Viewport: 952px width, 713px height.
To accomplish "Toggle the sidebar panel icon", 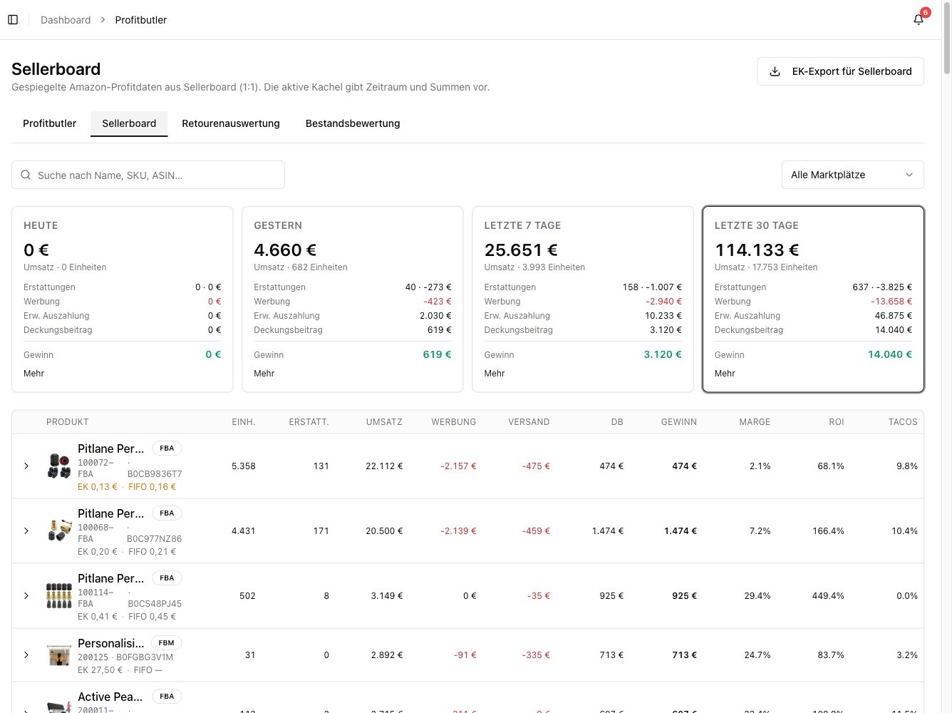I will [13, 20].
